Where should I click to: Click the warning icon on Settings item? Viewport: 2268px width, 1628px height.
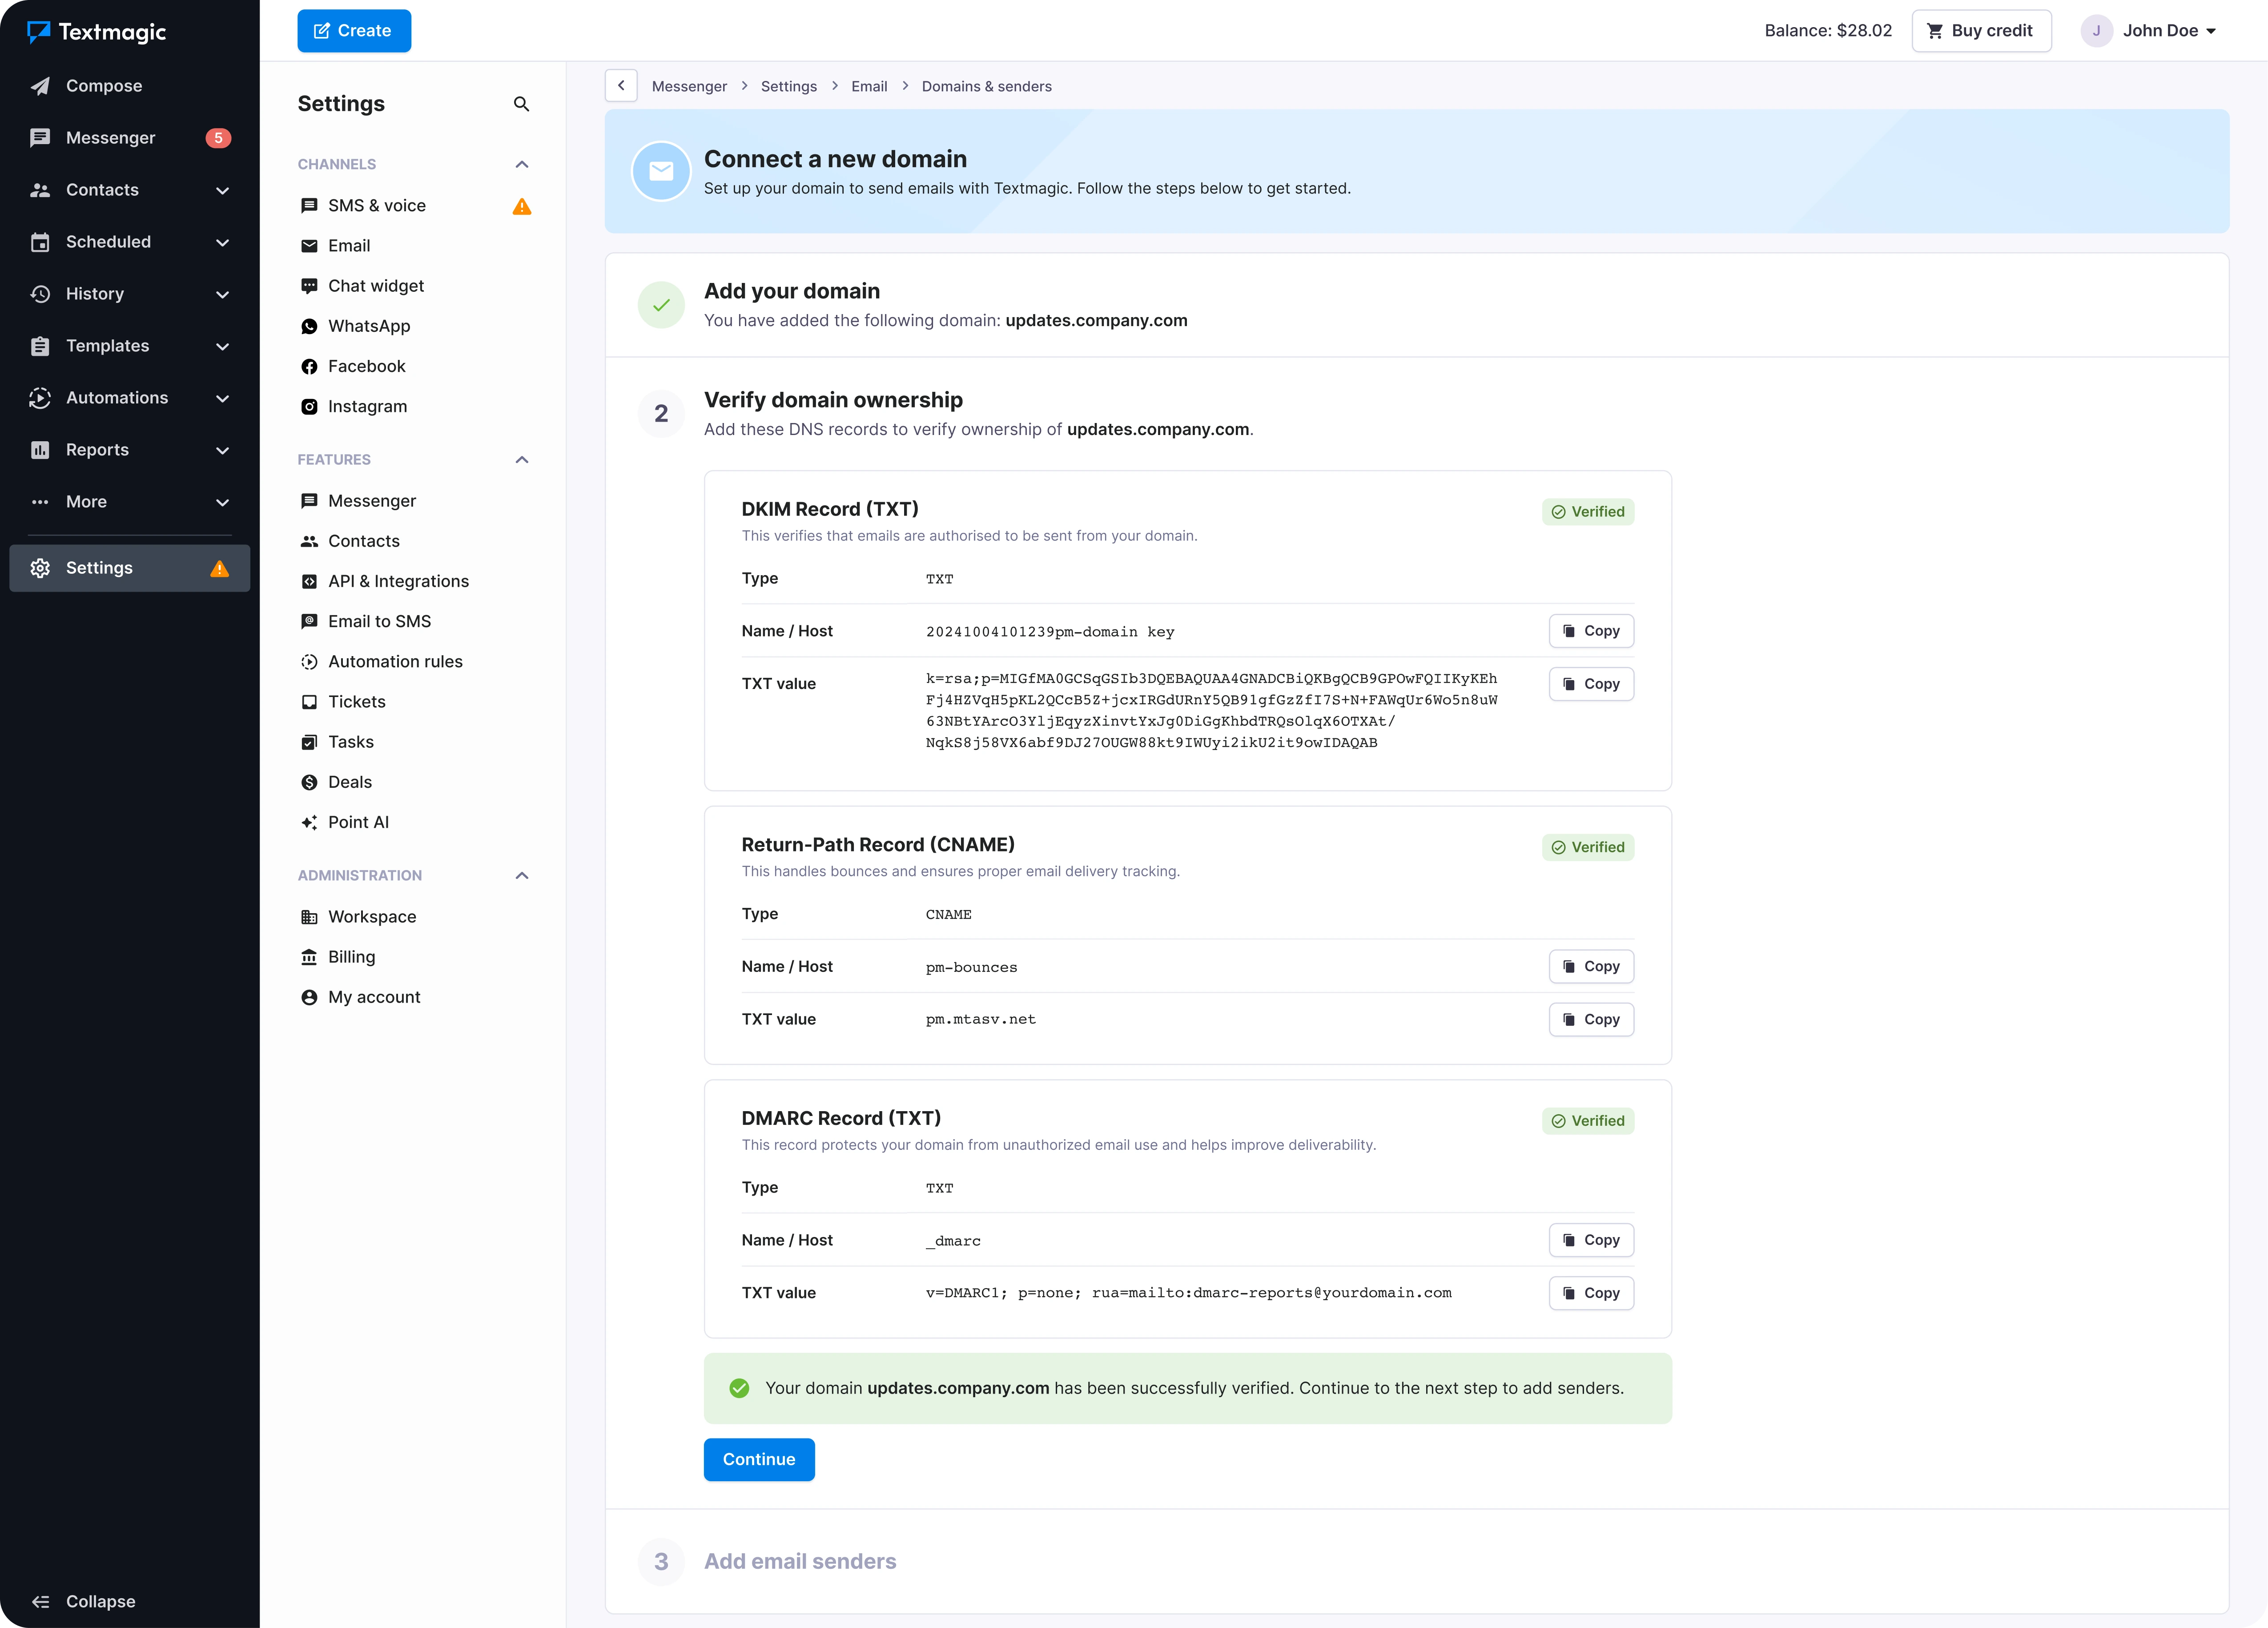pos(220,569)
